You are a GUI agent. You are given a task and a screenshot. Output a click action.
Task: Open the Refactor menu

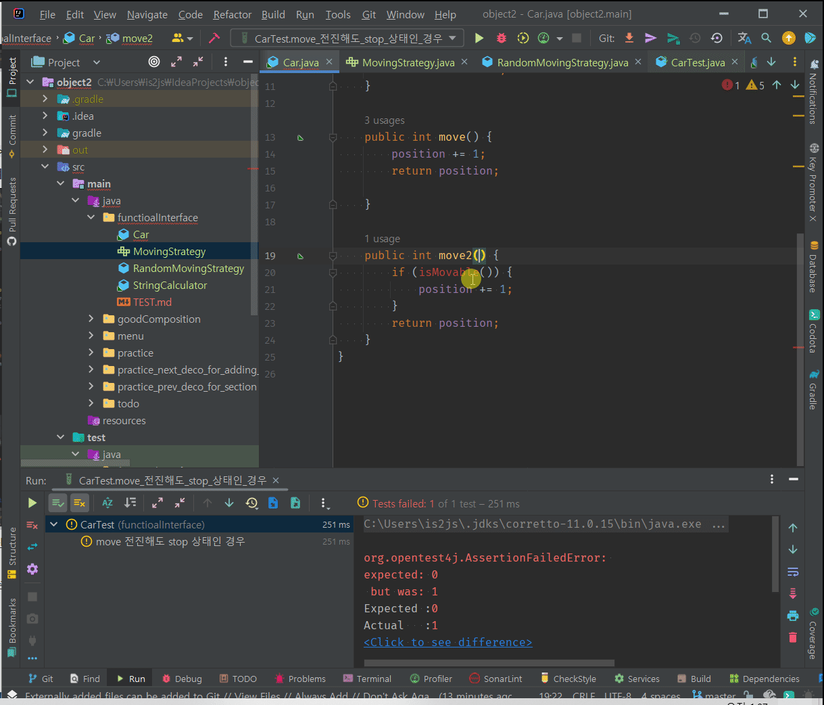point(232,14)
